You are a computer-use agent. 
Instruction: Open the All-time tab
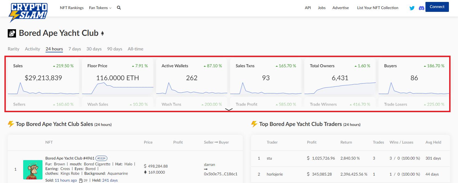click(135, 49)
